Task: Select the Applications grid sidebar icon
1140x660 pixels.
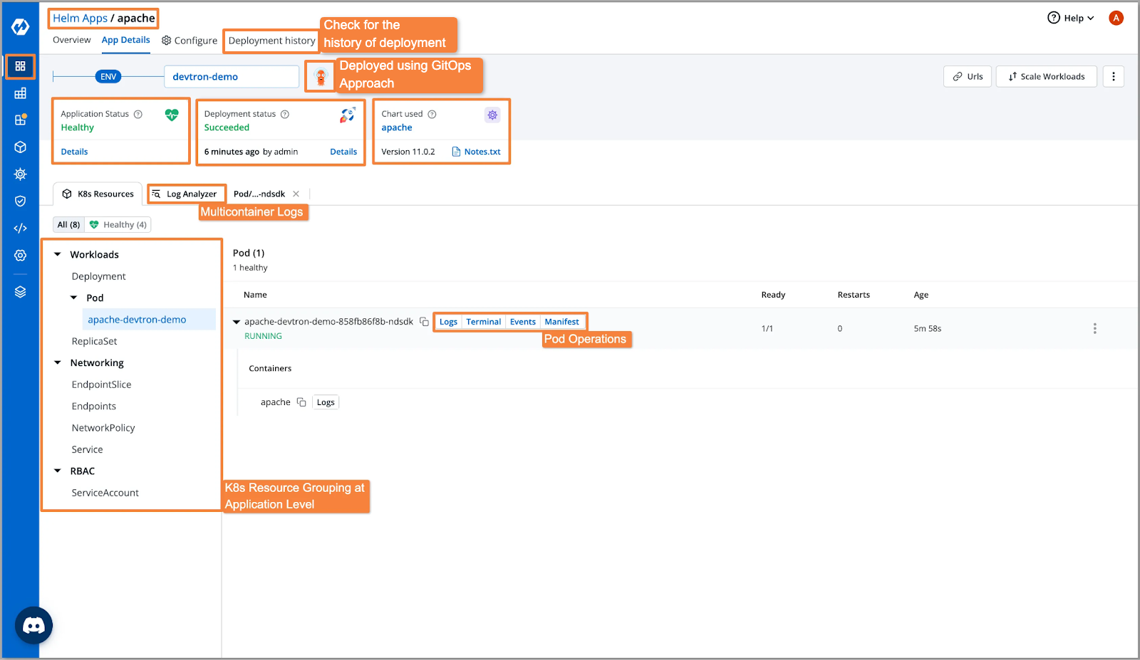Action: coord(20,66)
